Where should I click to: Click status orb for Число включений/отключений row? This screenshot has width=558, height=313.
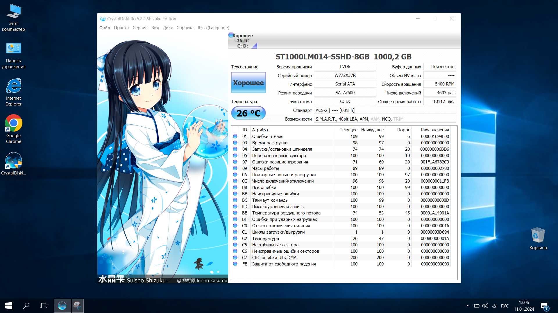[235, 181]
